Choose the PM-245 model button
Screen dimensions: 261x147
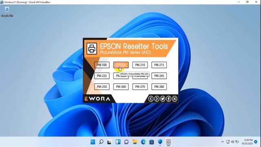tap(159, 76)
